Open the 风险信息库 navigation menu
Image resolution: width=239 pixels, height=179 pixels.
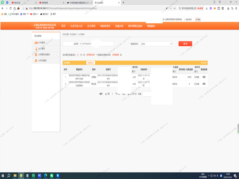point(105,26)
